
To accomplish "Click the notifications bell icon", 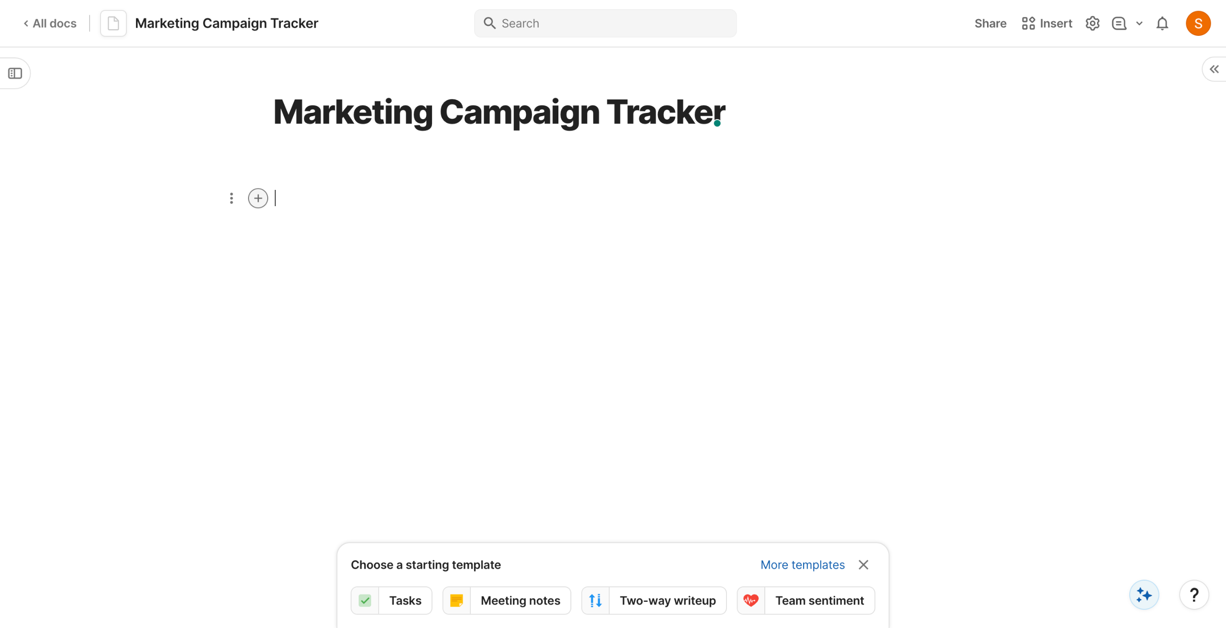I will click(x=1162, y=23).
